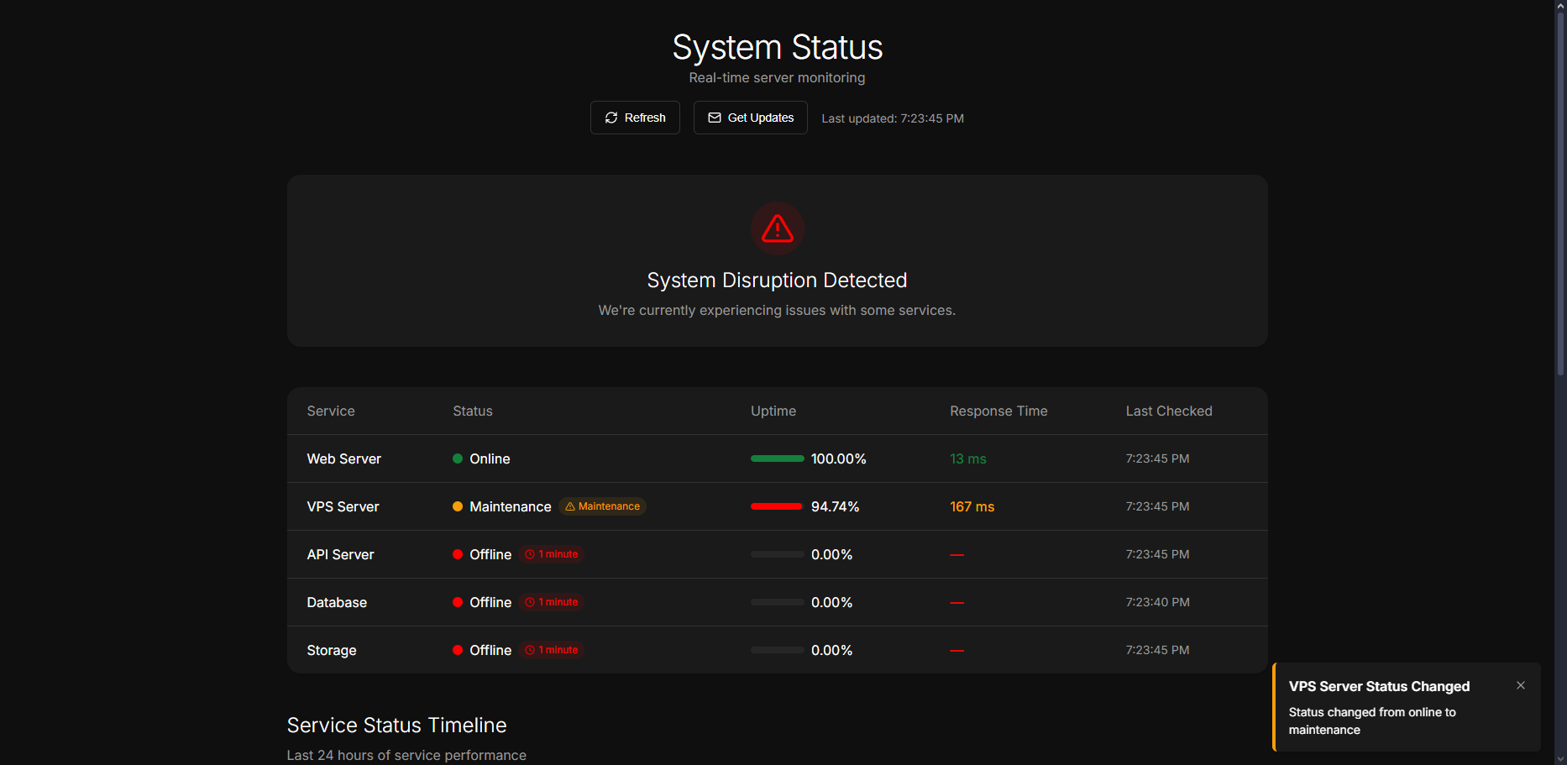Click the VPS Server red uptime bar

pyautogui.click(x=777, y=506)
